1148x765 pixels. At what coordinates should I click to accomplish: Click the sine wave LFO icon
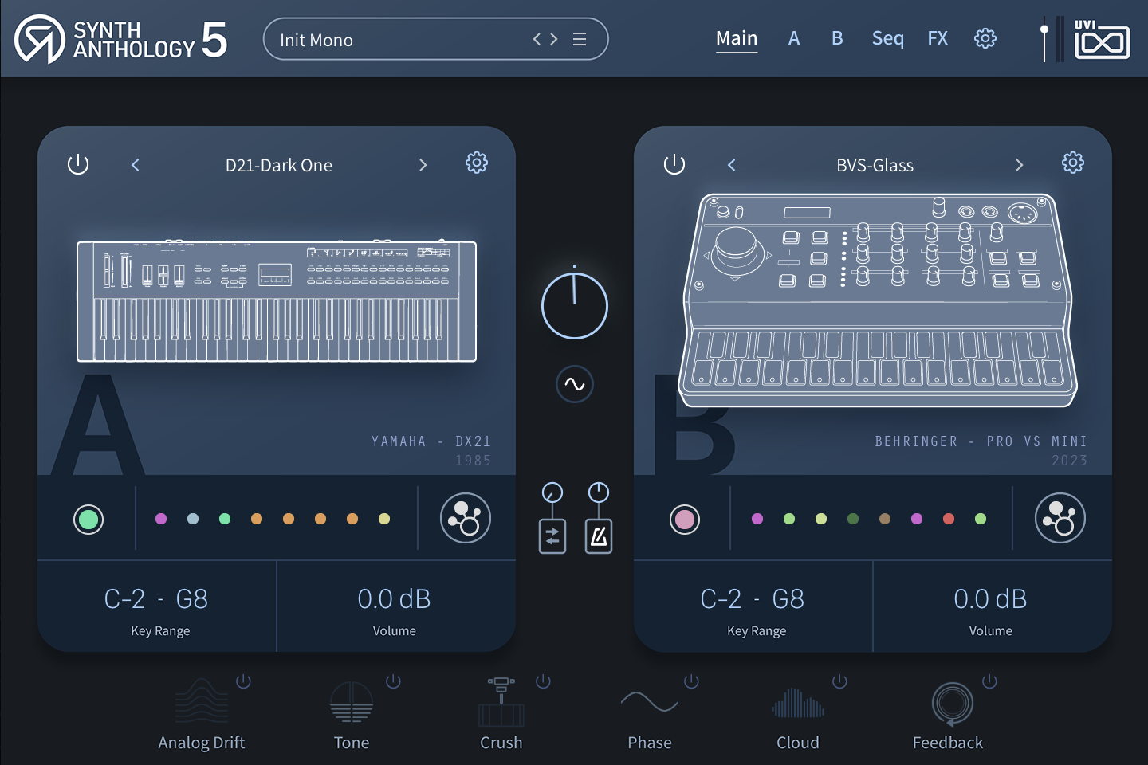coord(575,385)
